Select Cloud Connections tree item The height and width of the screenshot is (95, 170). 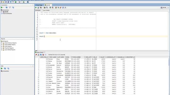coord(7,13)
